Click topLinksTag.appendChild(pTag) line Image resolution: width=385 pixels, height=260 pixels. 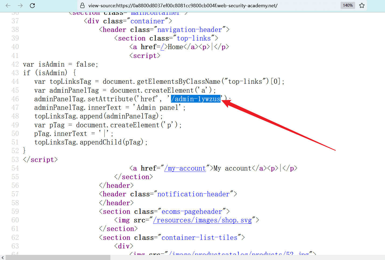(x=91, y=142)
